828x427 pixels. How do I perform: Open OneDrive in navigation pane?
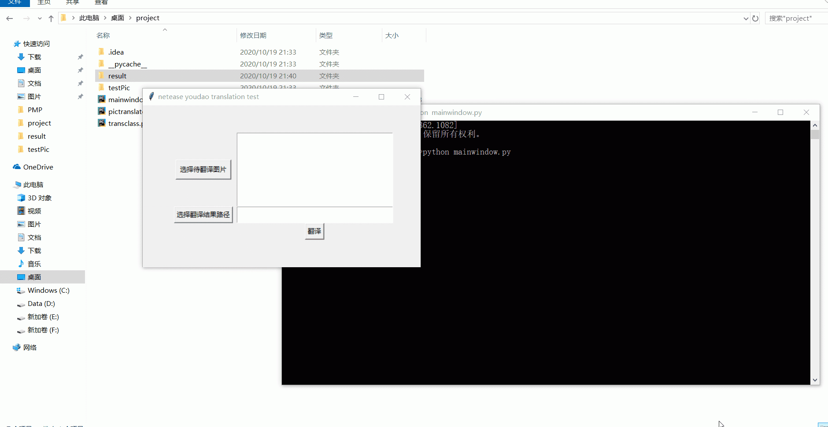pyautogui.click(x=38, y=167)
